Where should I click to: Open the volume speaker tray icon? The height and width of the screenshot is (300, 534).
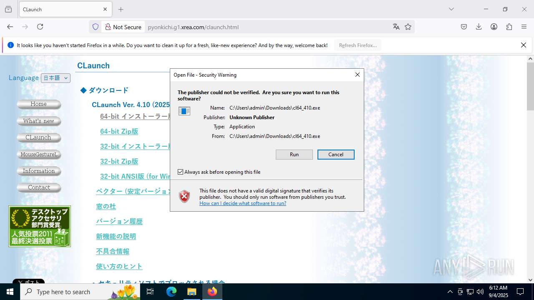480,292
